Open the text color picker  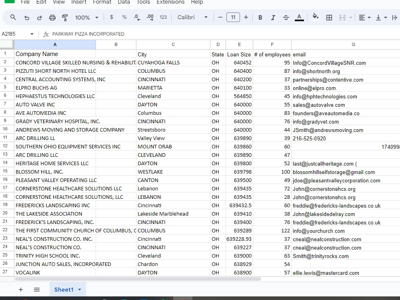coord(299,17)
